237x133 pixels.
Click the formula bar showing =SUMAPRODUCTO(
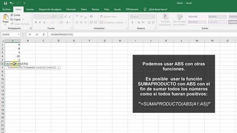pyautogui.click(x=142, y=34)
